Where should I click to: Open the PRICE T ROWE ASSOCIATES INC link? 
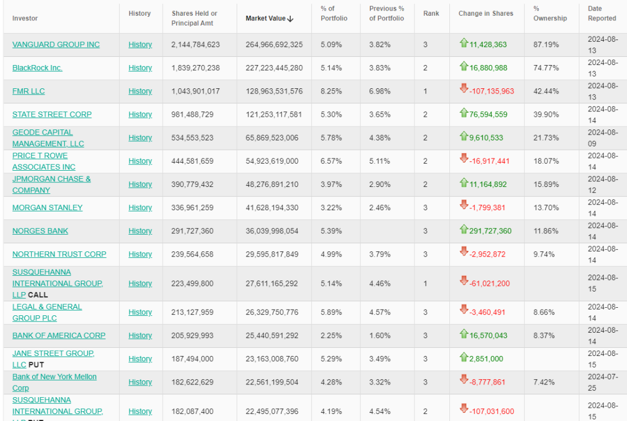[44, 161]
